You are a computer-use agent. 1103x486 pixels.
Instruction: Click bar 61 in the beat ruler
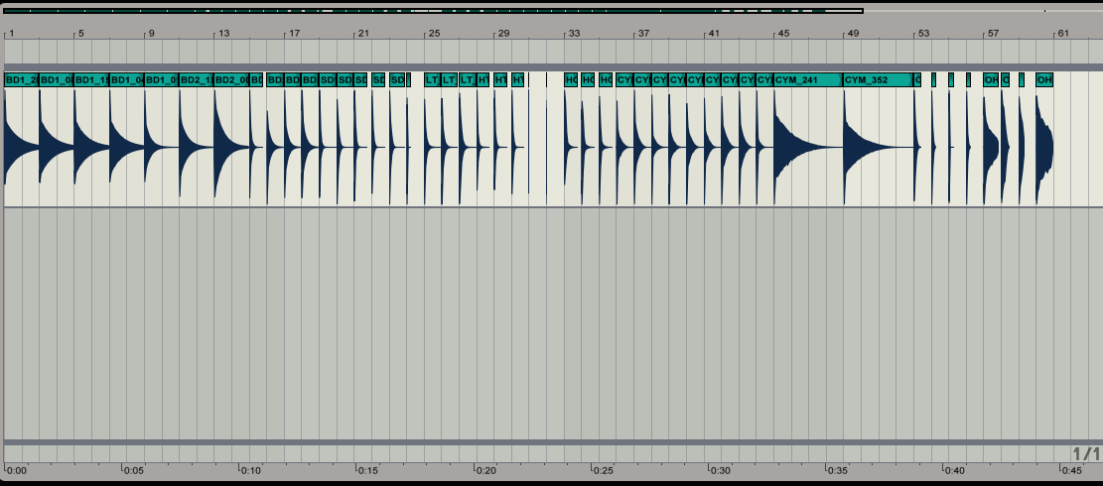tap(1063, 34)
